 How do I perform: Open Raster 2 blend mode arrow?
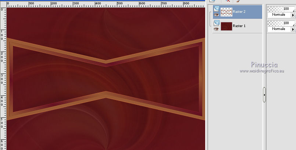(x=293, y=15)
